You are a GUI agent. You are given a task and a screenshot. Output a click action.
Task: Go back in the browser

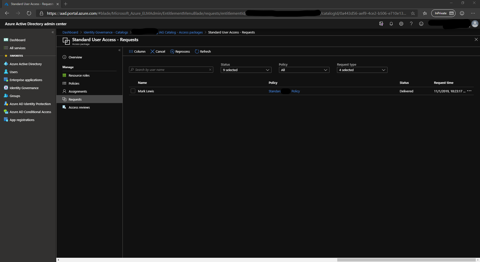pos(7,13)
